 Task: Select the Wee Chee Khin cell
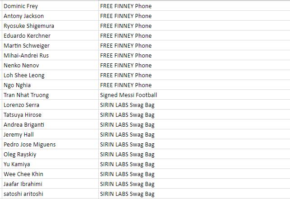click(50, 174)
